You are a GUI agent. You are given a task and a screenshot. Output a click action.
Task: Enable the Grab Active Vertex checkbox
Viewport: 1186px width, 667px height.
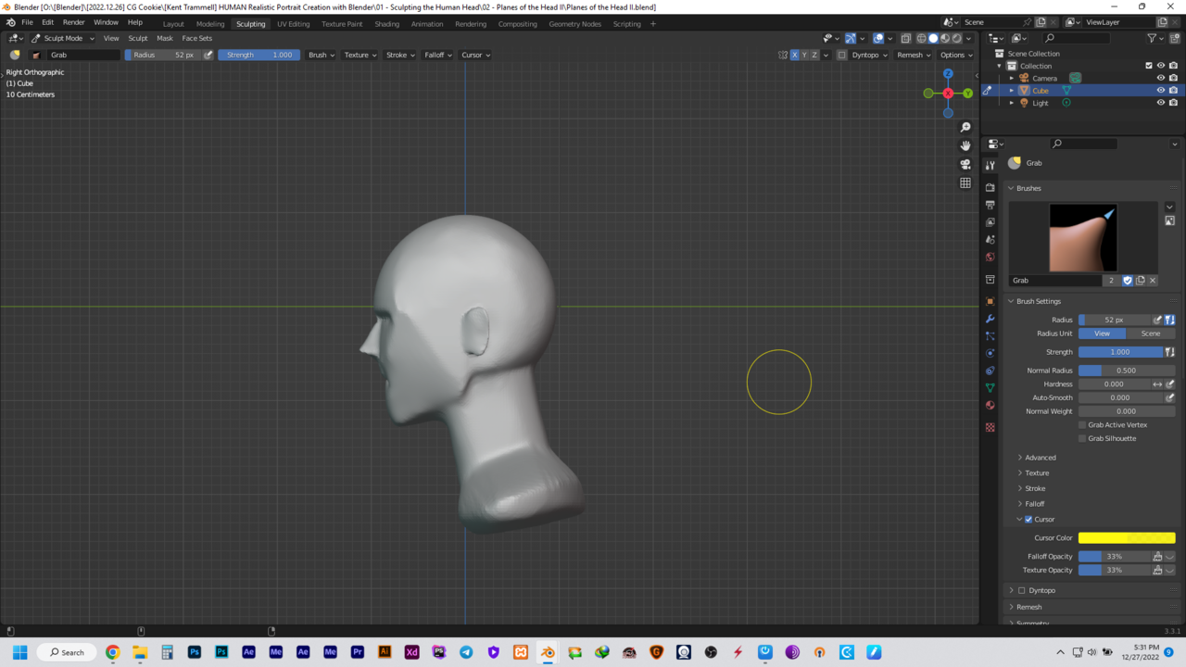1082,424
